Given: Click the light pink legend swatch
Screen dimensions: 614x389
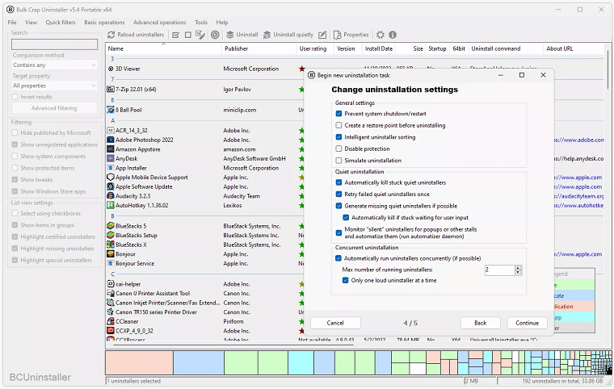Looking at the screenshot, I should [574, 307].
